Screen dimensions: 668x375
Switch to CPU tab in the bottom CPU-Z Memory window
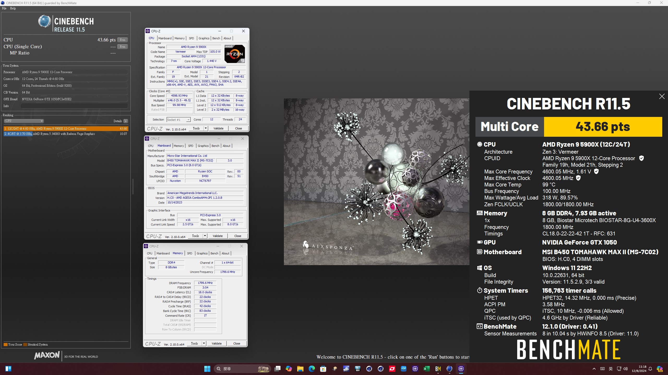pos(150,253)
